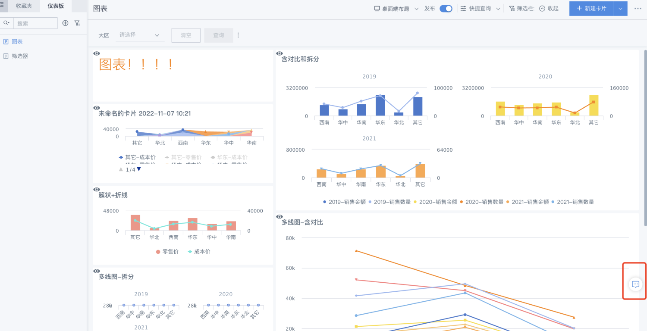Toggle eye icon on 簇状+折线 card
Image resolution: width=647 pixels, height=331 pixels.
tap(97, 190)
